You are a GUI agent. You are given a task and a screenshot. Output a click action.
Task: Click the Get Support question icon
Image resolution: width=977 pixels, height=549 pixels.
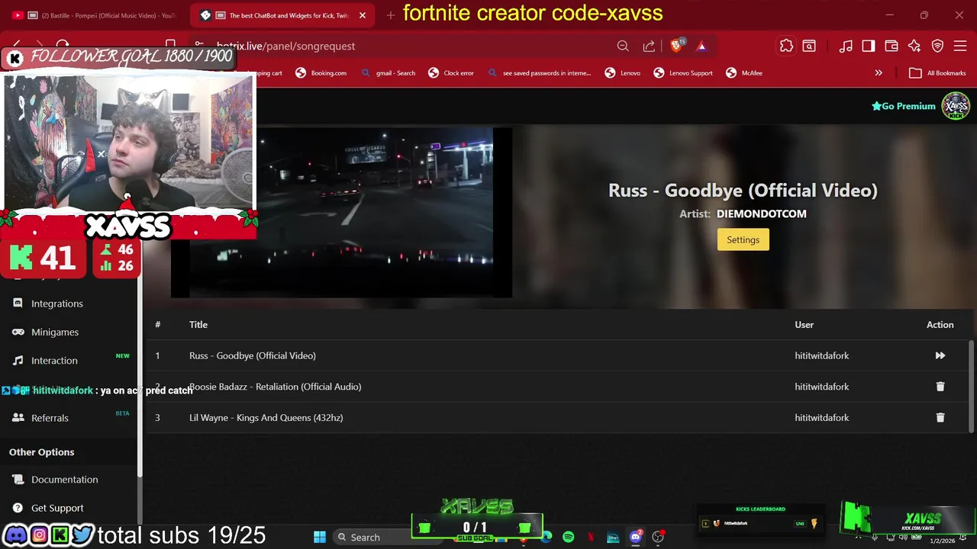[18, 508]
